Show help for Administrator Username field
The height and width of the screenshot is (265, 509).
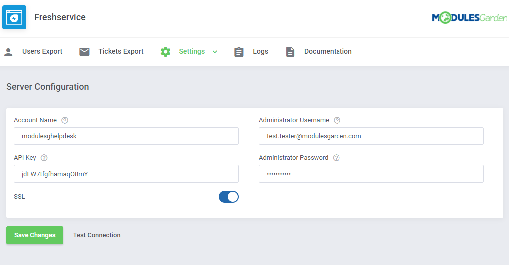point(337,120)
